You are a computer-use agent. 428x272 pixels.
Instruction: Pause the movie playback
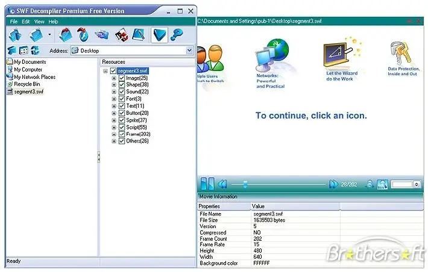coord(207,184)
